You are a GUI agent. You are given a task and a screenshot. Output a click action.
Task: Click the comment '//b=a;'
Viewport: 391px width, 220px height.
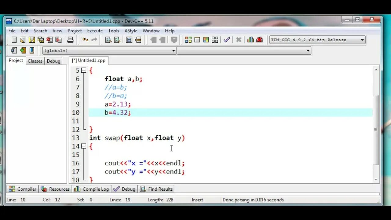(116, 96)
